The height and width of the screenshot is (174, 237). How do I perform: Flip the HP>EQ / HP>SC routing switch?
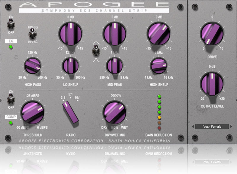point(33,34)
